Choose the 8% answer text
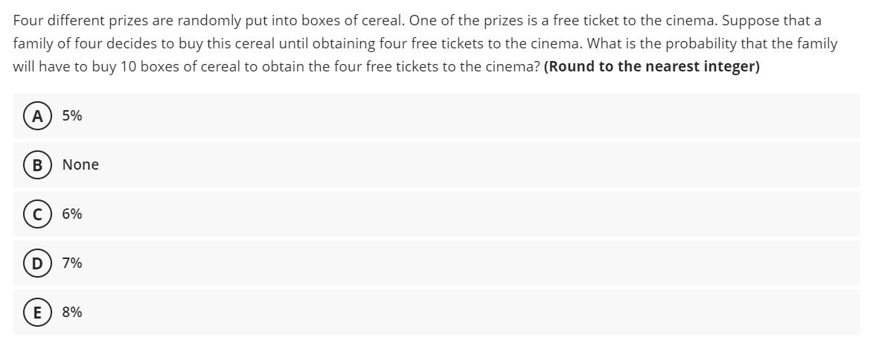 point(72,312)
